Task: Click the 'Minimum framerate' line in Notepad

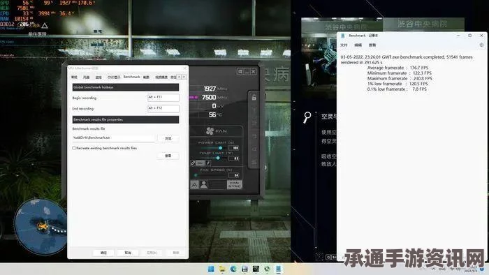Action: (x=399, y=73)
